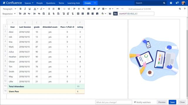Image resolution: width=188 pixels, height=105 pixels.
Task: Insert column to the left
Action: point(64,14)
